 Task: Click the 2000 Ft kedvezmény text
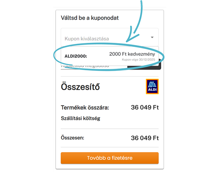(132, 54)
